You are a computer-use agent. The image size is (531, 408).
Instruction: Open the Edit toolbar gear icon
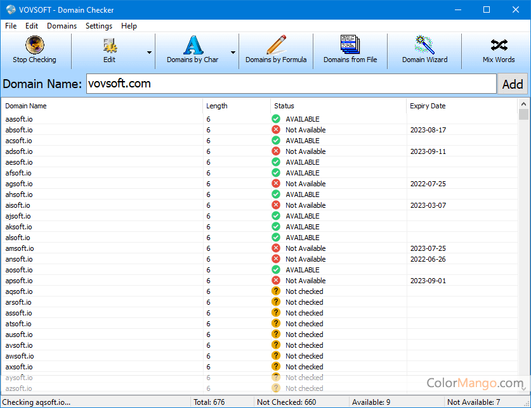coord(110,46)
